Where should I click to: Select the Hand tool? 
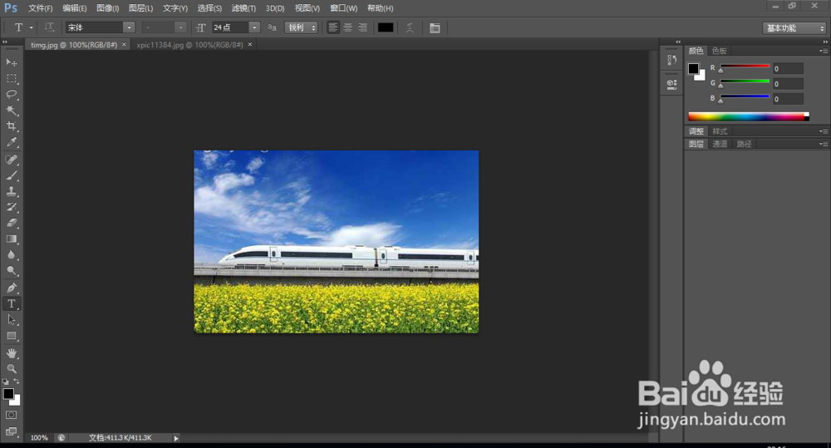11,353
